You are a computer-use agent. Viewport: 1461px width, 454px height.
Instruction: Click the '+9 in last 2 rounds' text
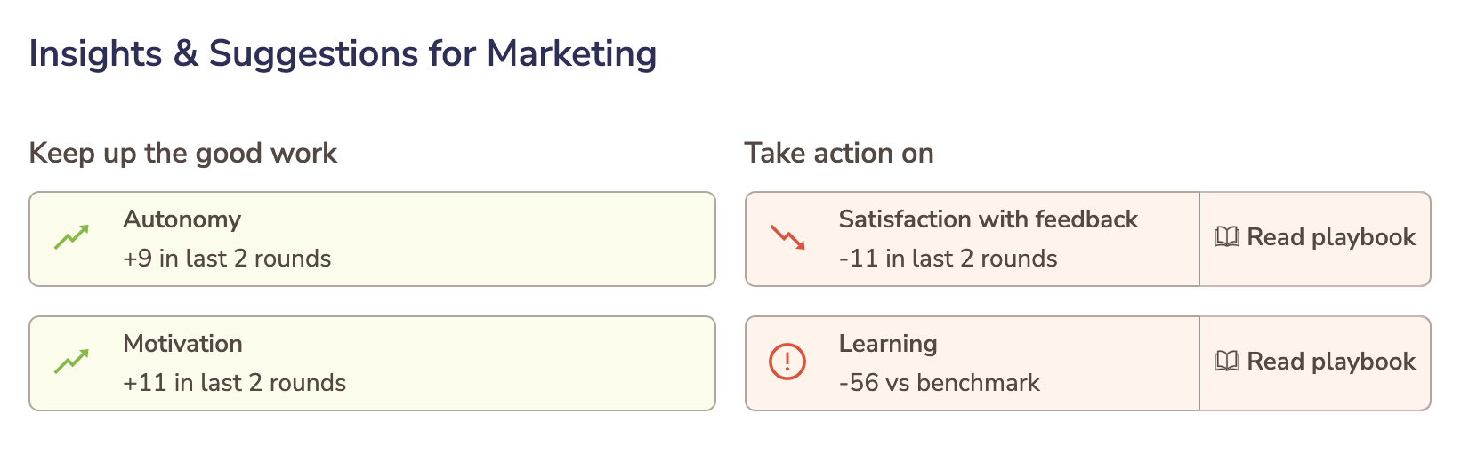tap(227, 259)
